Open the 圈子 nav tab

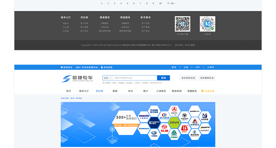(145, 91)
